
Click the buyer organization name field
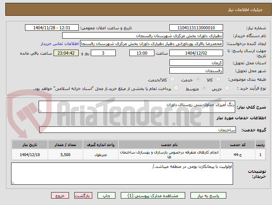point(142,36)
